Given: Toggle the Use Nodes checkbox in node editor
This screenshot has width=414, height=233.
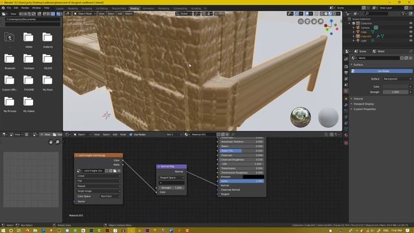Looking at the screenshot, I should click(x=131, y=135).
